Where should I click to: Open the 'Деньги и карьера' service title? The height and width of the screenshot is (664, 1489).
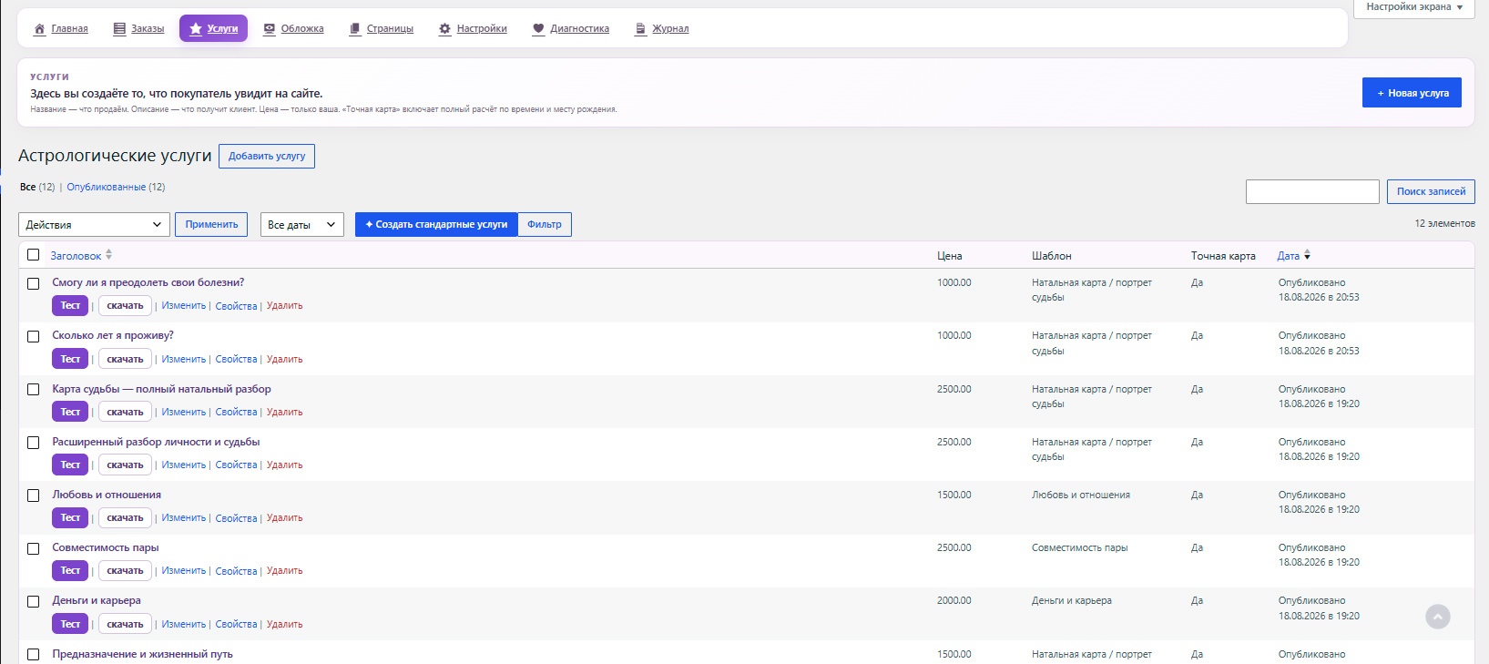click(97, 600)
